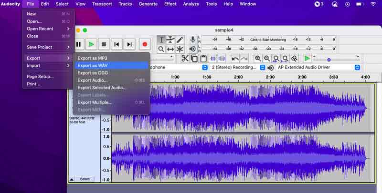The height and width of the screenshot is (193, 382).
Task: Adjust the playback speed slider
Action: tap(329, 60)
